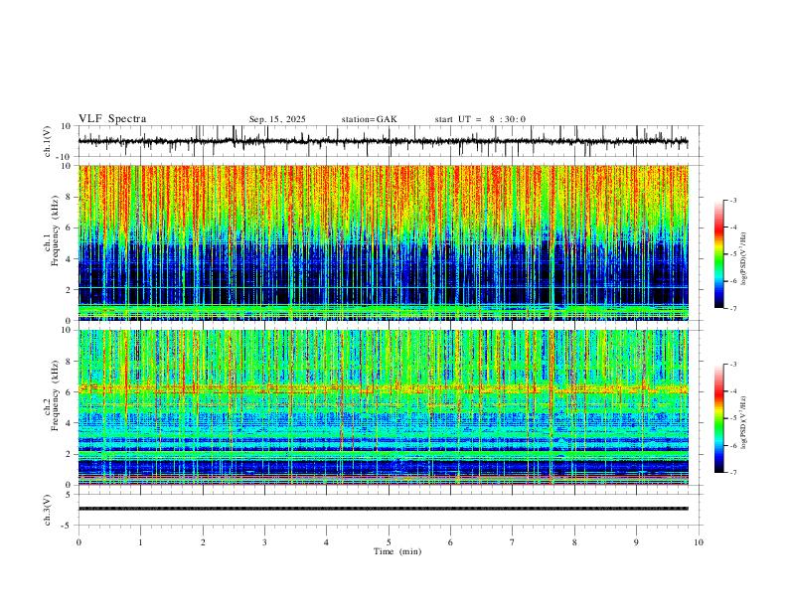This screenshot has height=608, width=787.
Task: Click the ch.1 voltage waveform trace
Action: pos(383,141)
